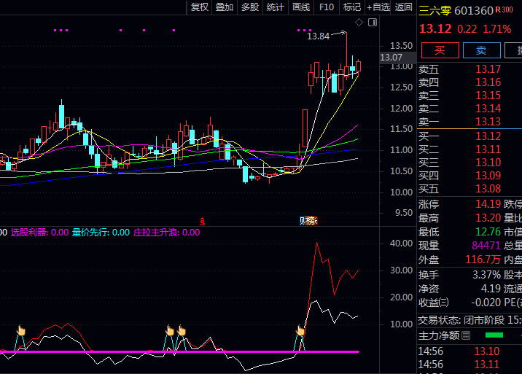Open the 多股 multi-stock view

[x=250, y=7]
